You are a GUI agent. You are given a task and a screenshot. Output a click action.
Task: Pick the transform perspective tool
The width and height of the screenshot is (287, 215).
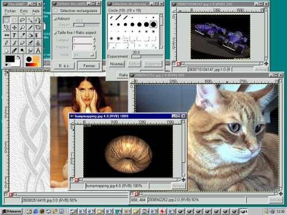[38, 28]
